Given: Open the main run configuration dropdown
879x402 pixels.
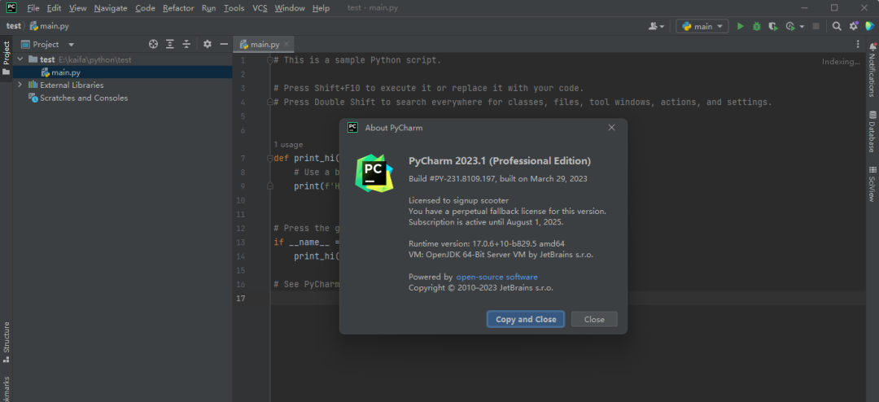Looking at the screenshot, I should (x=702, y=26).
